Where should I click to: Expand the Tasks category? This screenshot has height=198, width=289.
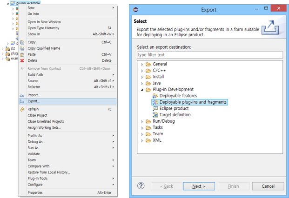142,128
